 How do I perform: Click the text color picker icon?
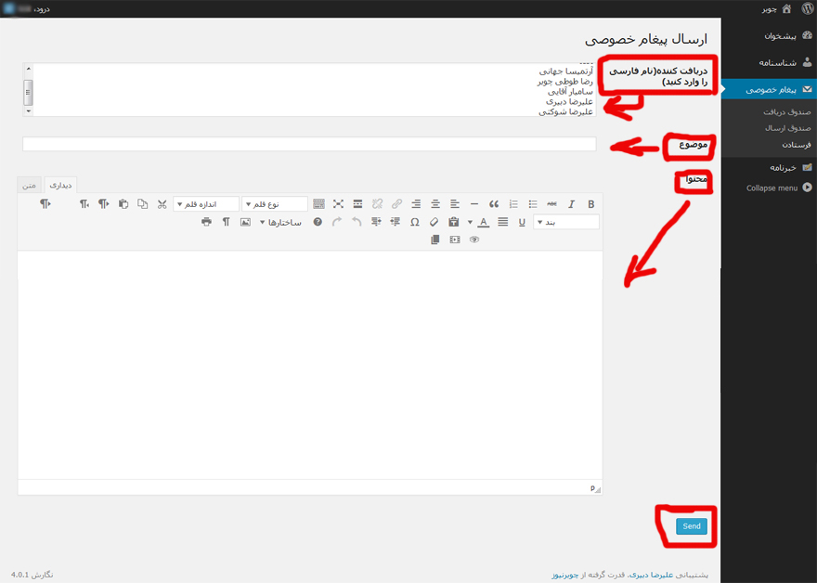click(484, 223)
